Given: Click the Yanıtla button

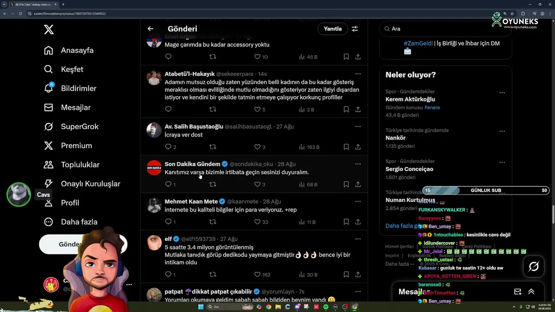Looking at the screenshot, I should tap(333, 29).
